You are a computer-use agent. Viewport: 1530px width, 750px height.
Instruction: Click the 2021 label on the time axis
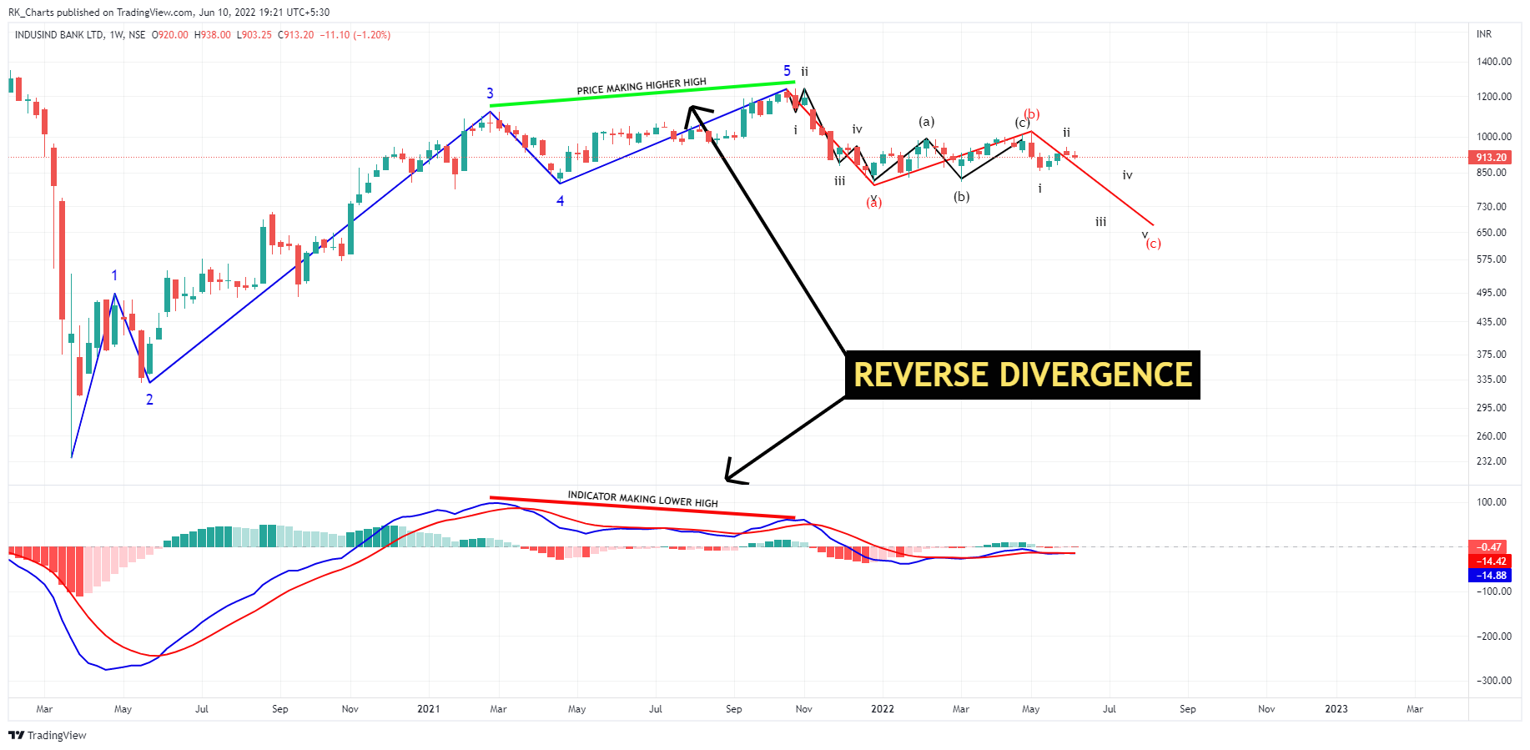point(428,709)
